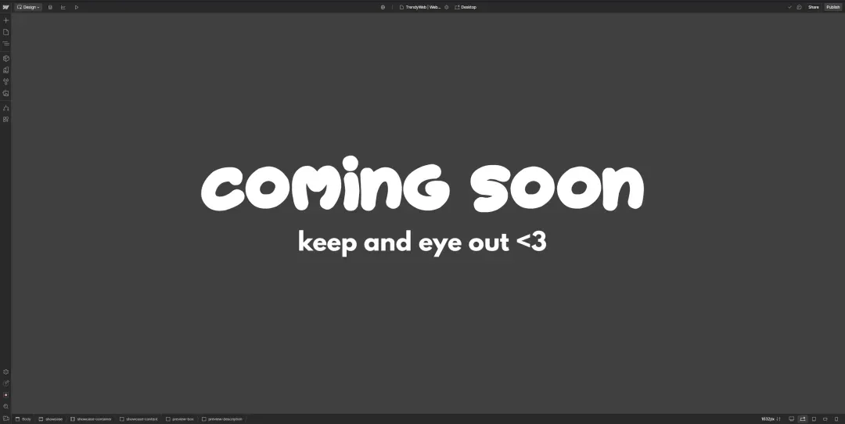Open site Settings gear in left sidebar
The image size is (845, 424).
(x=6, y=372)
